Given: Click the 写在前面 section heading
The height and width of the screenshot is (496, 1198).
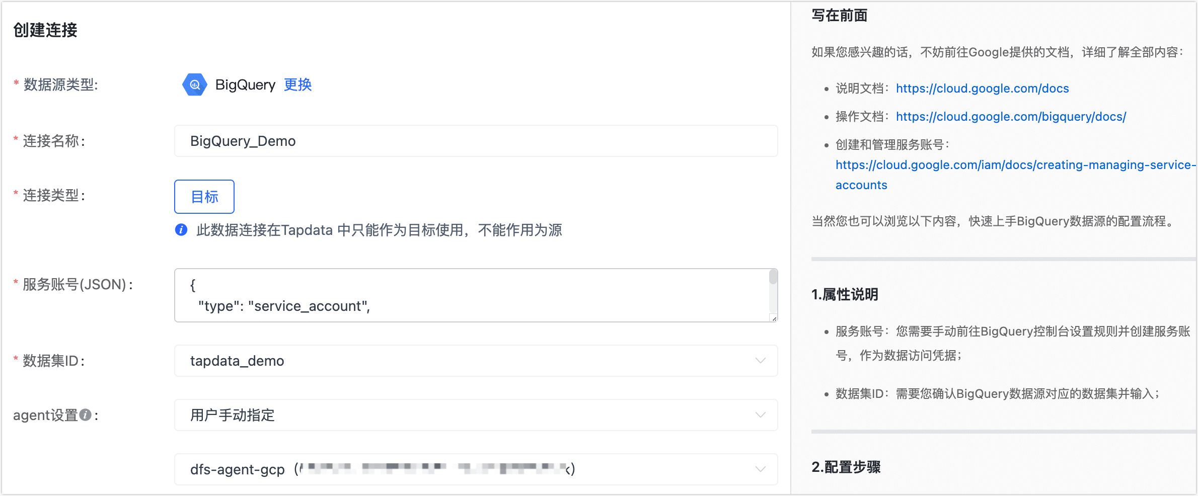Looking at the screenshot, I should (839, 16).
